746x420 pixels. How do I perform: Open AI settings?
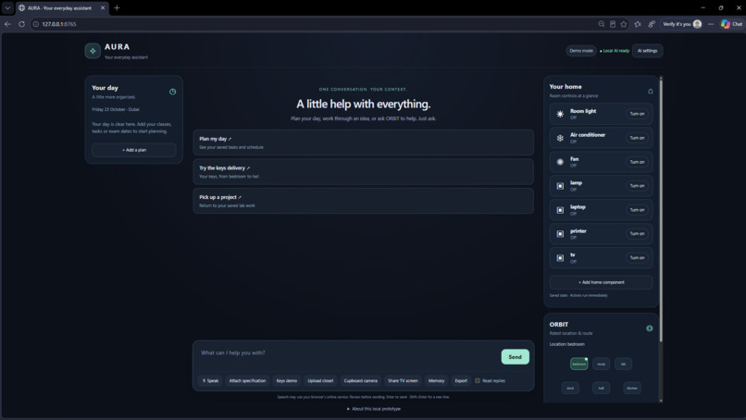click(647, 51)
